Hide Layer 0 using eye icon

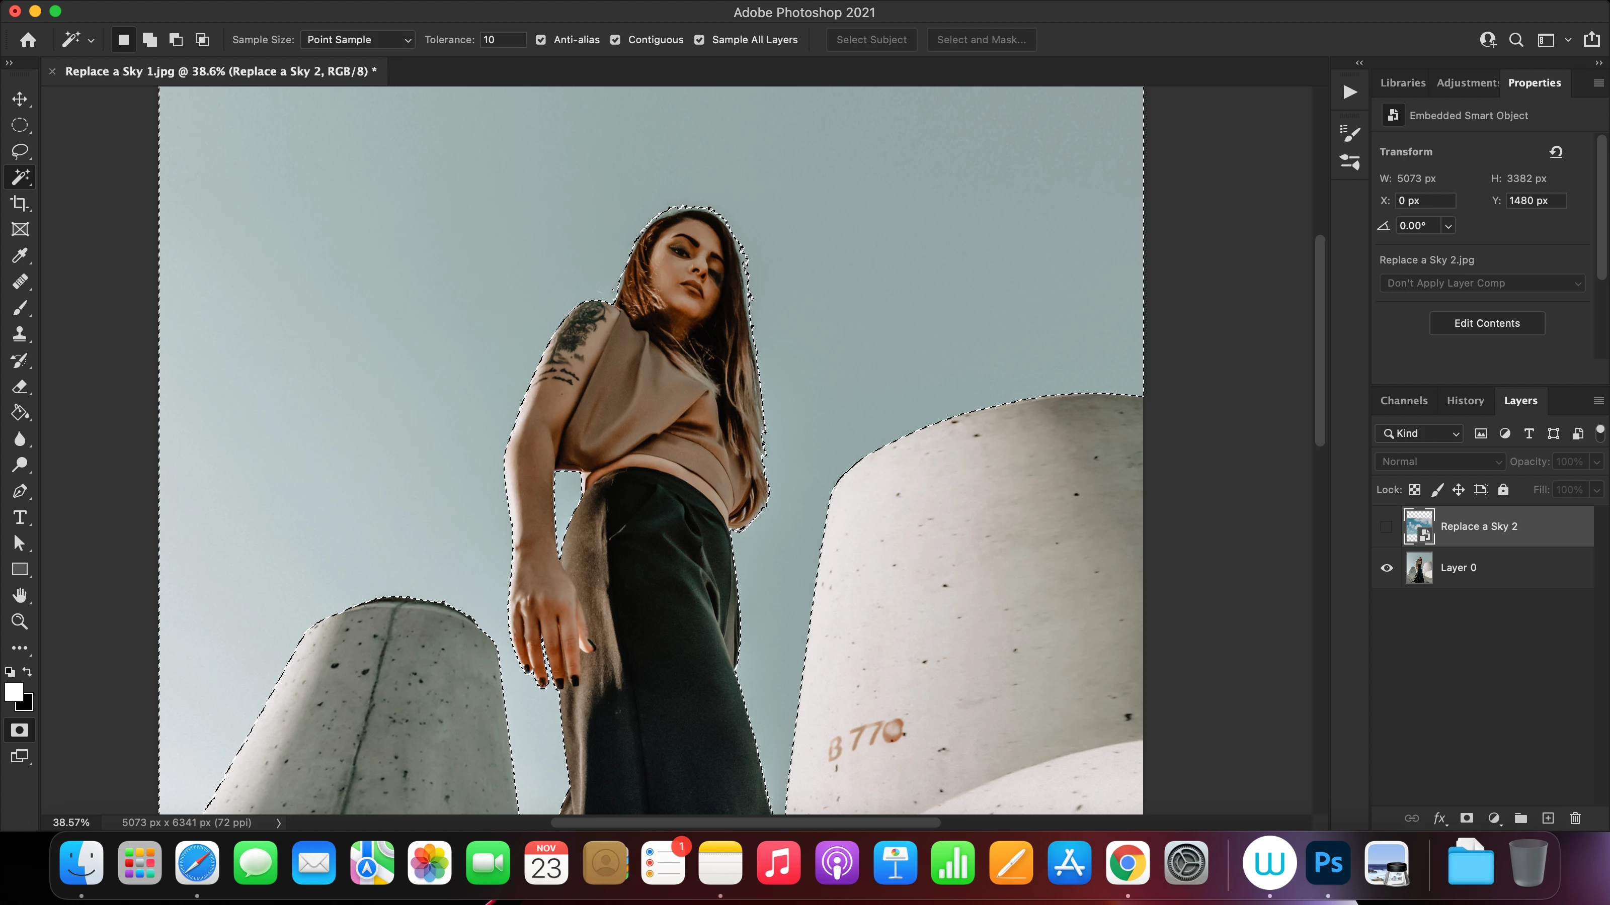(1386, 568)
